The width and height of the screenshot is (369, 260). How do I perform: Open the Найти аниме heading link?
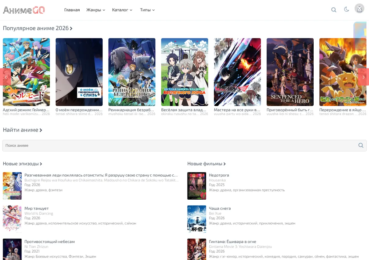[x=22, y=130]
